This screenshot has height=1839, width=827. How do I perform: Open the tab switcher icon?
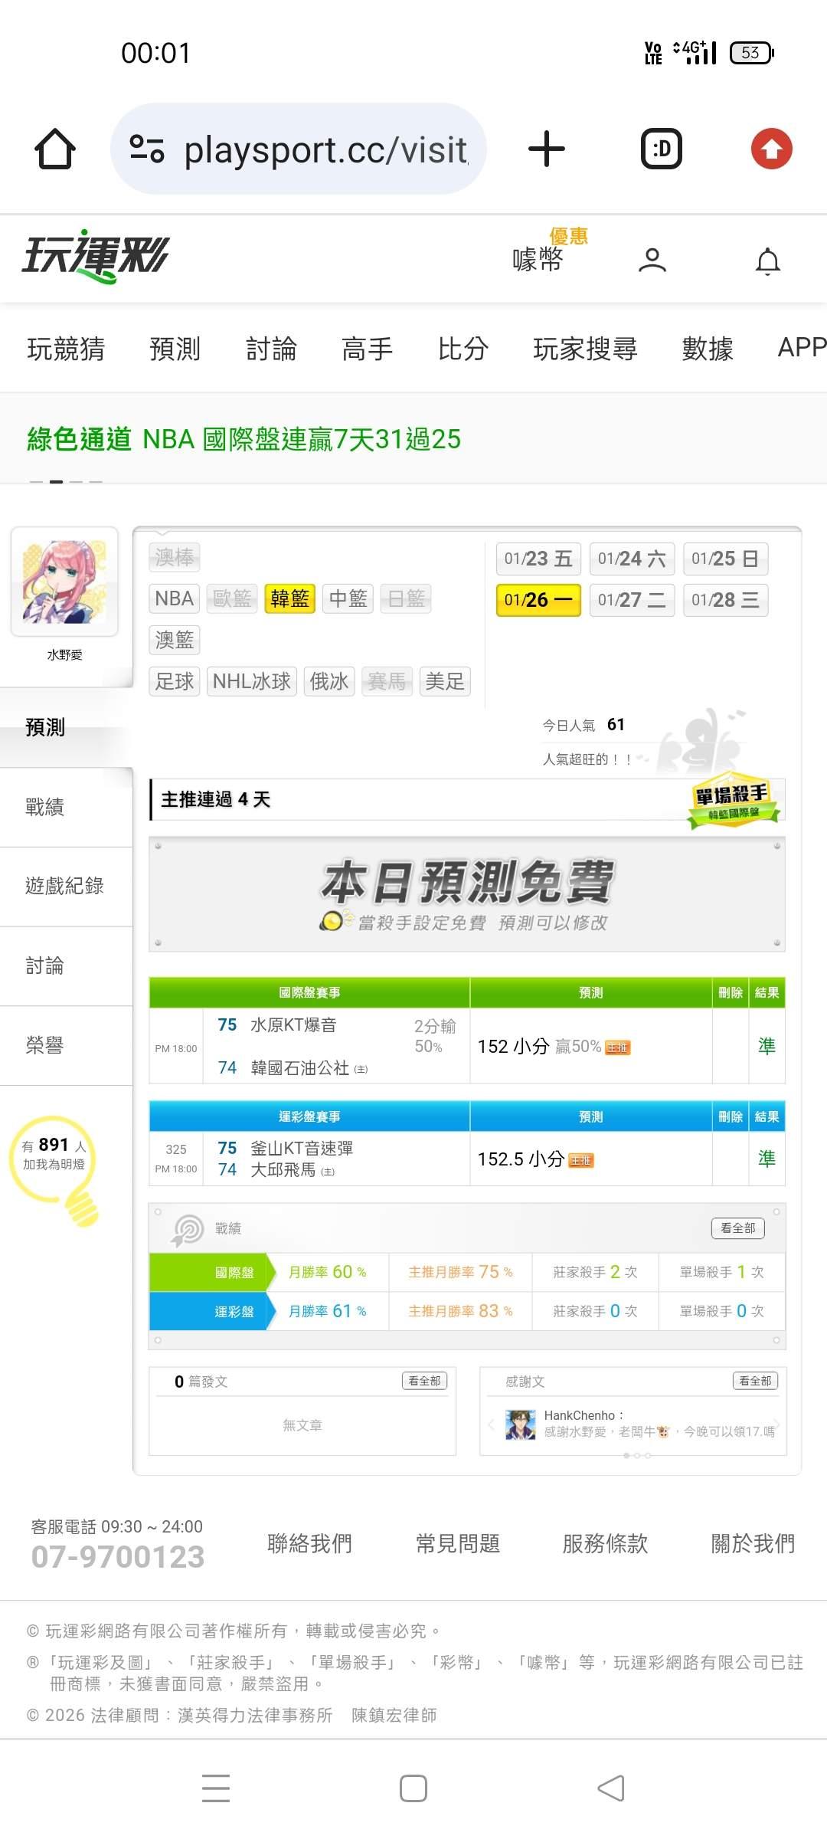[x=661, y=149]
